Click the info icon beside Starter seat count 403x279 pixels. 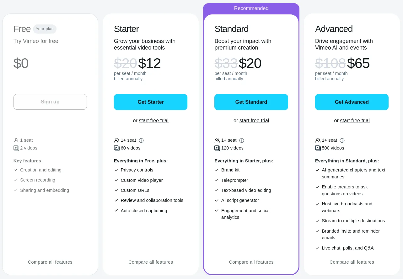tap(141, 140)
